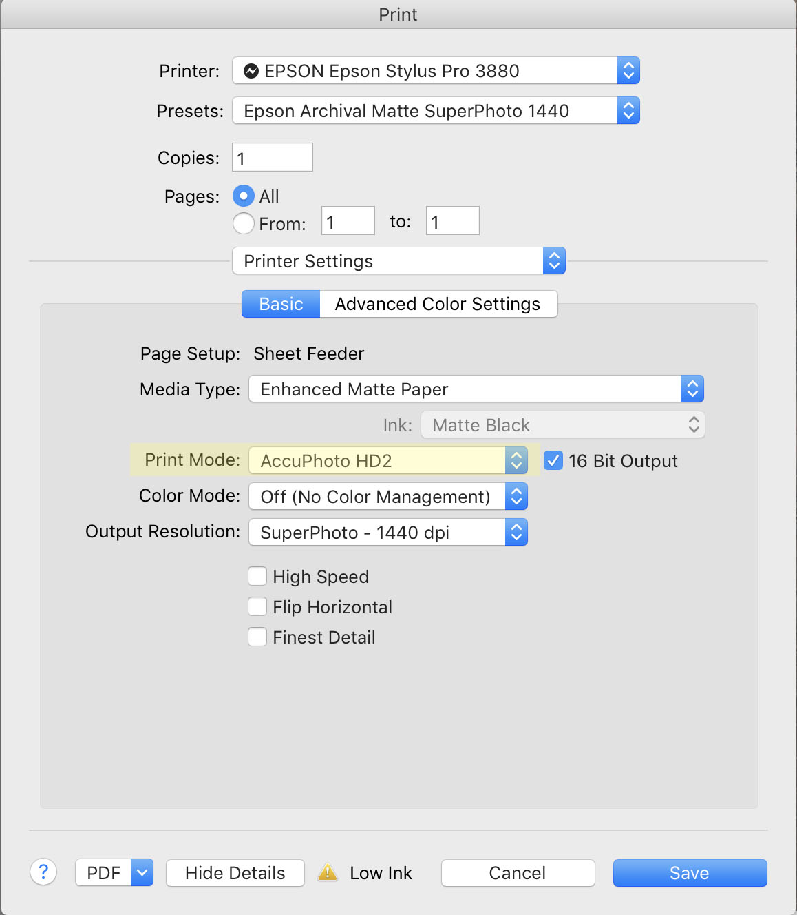
Task: Open the Output Resolution dropdown
Action: coord(387,533)
